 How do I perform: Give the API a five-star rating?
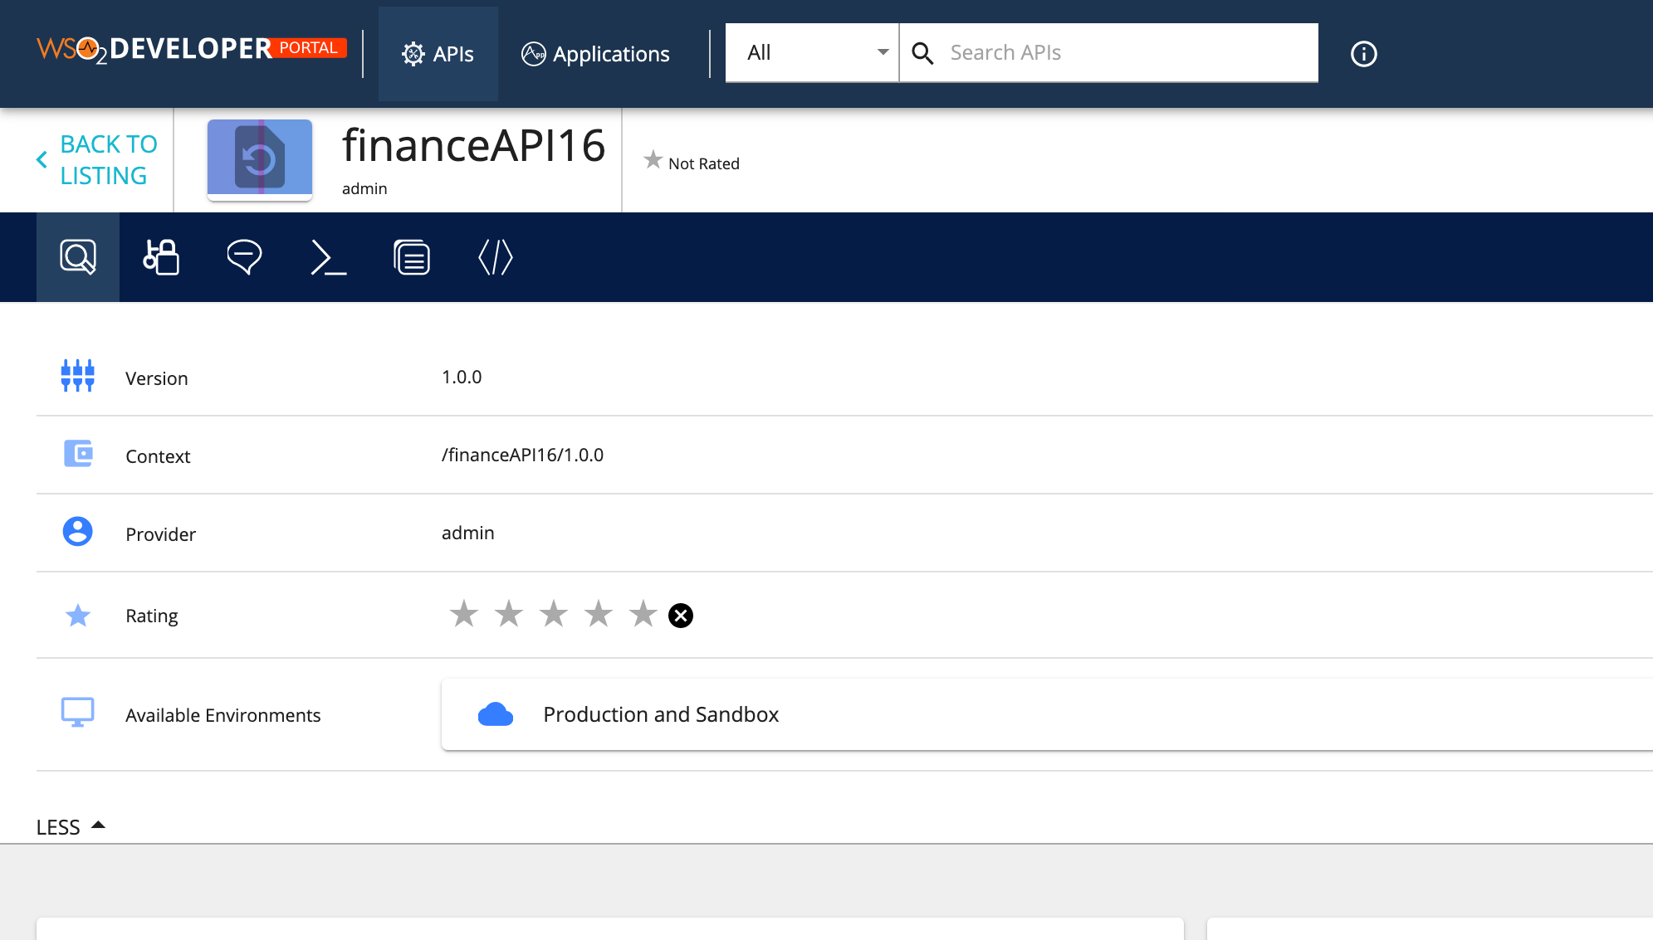643,614
